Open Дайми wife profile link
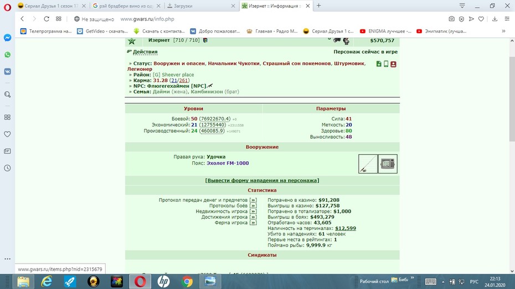515x289 pixels. click(x=161, y=92)
